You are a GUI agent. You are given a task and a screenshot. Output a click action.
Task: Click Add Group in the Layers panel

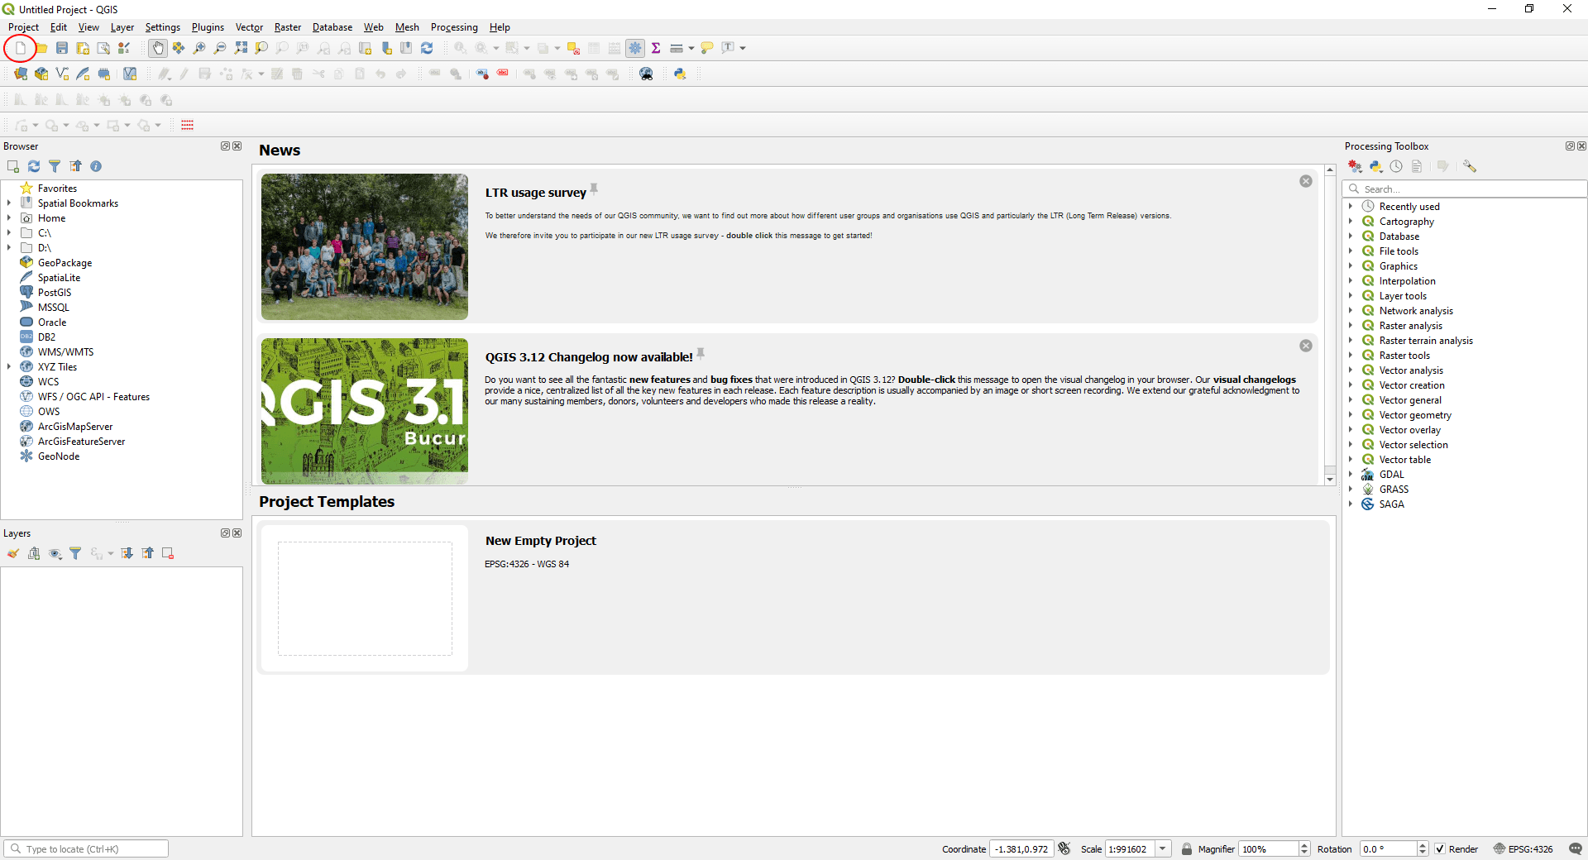[x=34, y=553]
